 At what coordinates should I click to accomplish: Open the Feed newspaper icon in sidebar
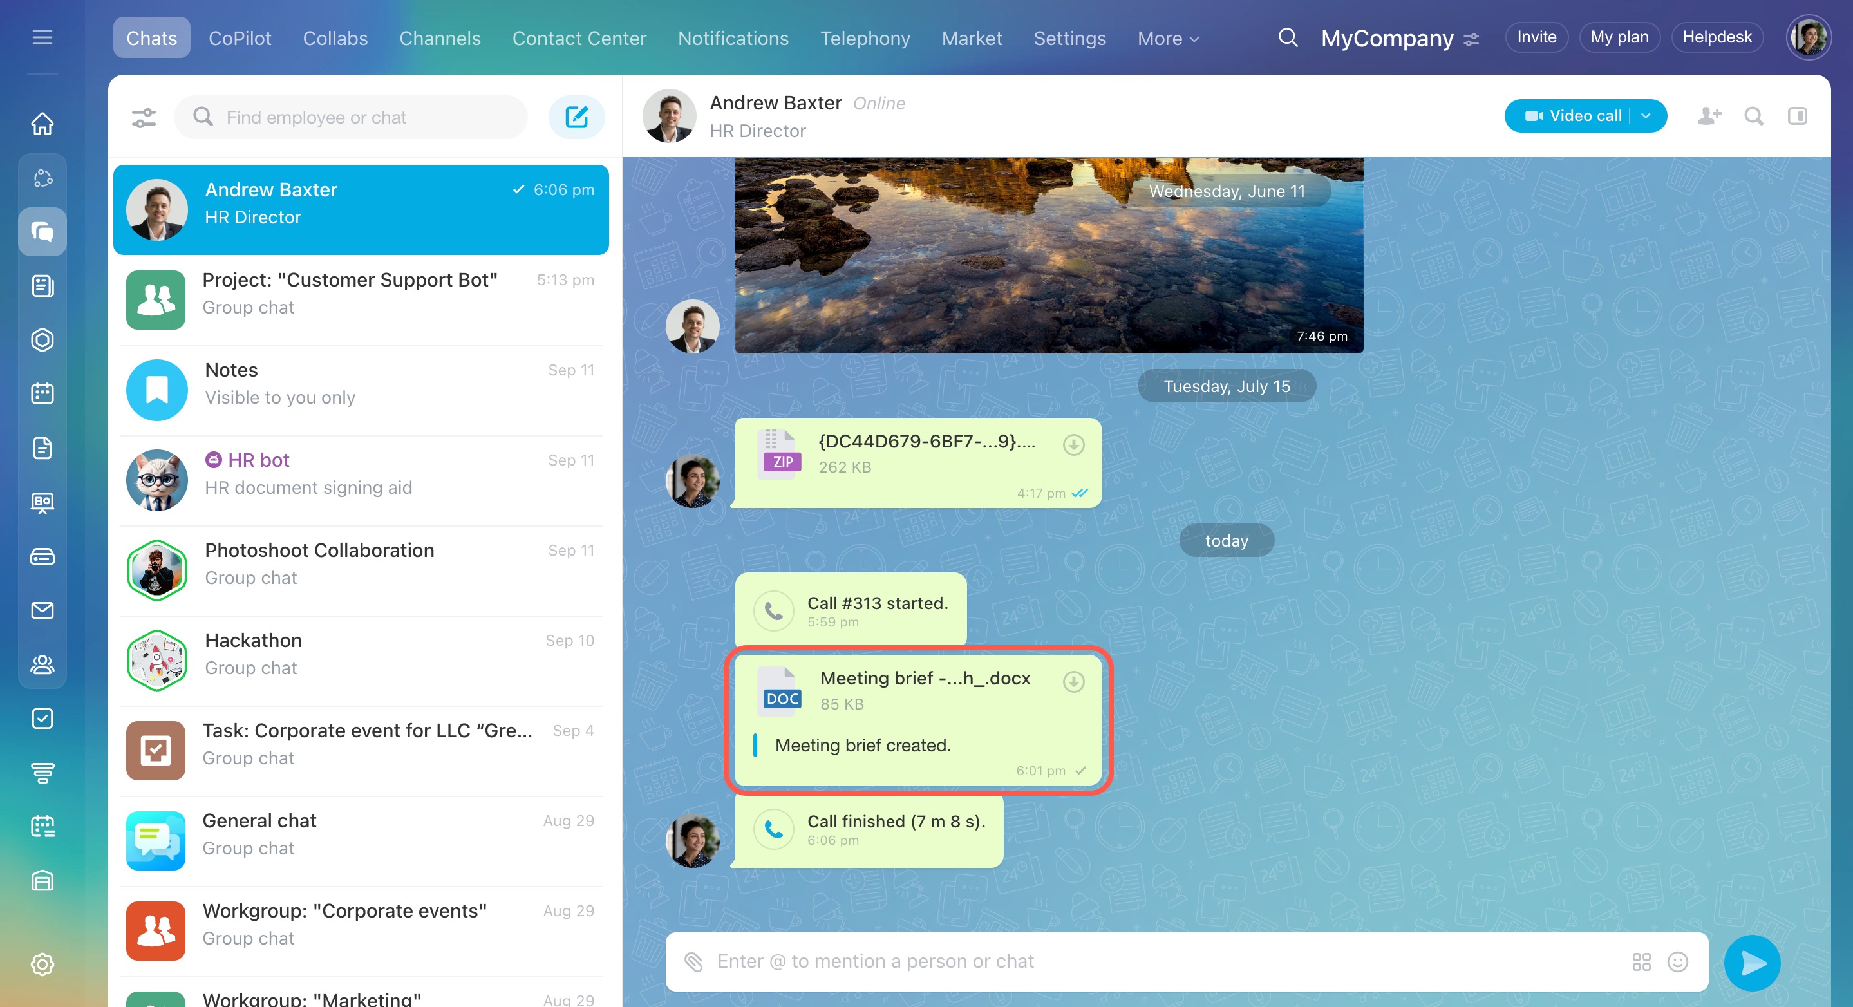(x=42, y=286)
